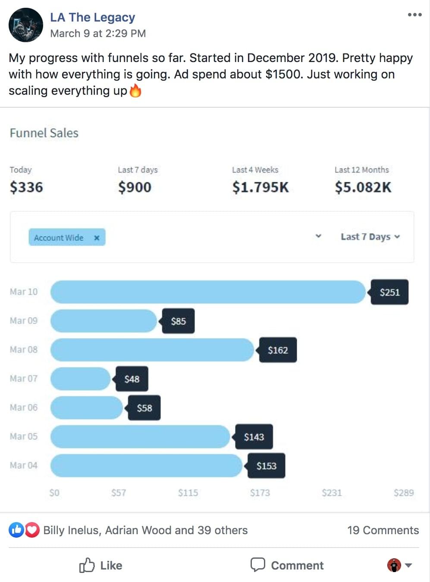Click the thumbs-up Like button
This screenshot has height=582, width=430.
click(x=100, y=565)
